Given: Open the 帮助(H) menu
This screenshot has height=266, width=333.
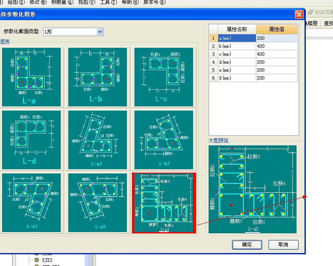Looking at the screenshot, I should (130, 3).
